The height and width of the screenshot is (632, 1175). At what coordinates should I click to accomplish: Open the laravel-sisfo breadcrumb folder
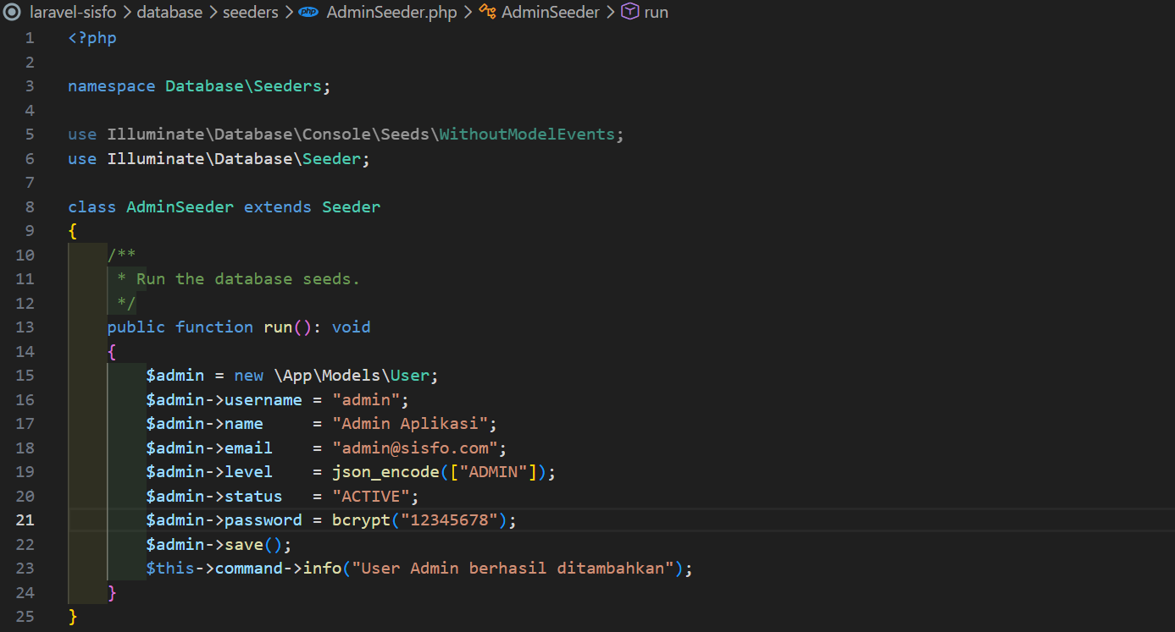coord(73,12)
